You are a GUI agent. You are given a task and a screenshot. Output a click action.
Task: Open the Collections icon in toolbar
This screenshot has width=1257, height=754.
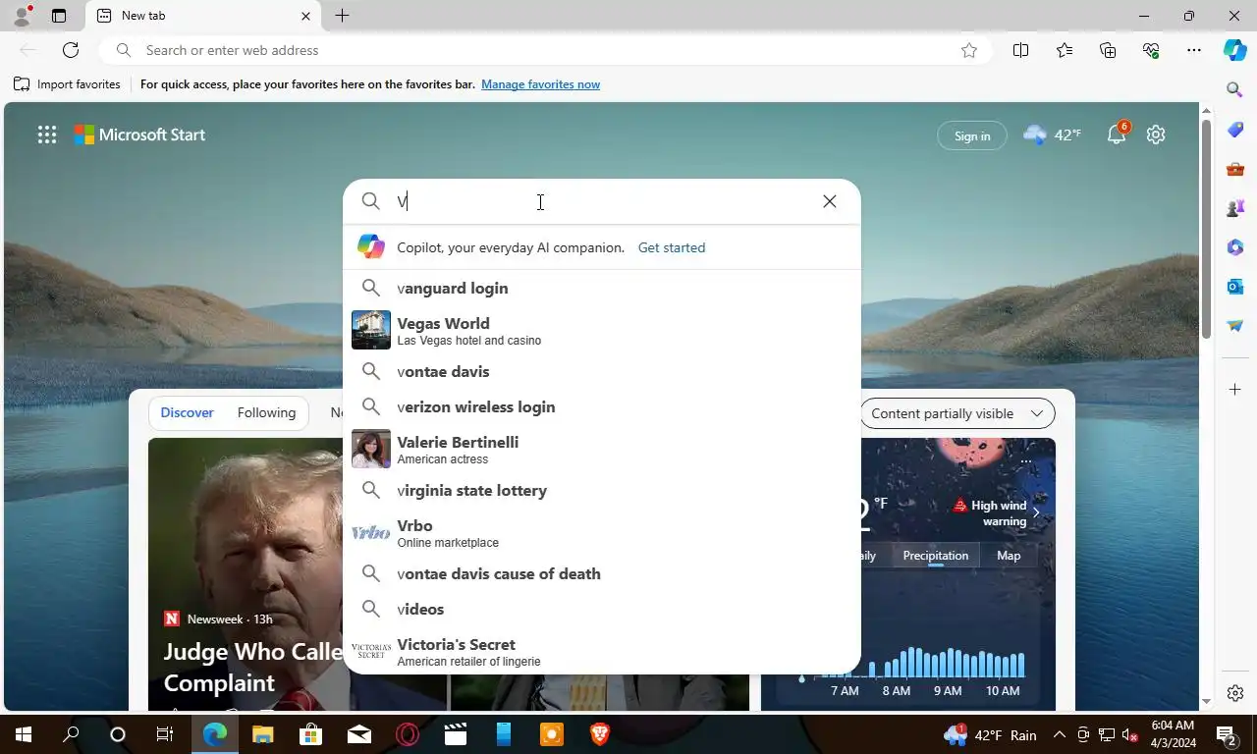1108,50
